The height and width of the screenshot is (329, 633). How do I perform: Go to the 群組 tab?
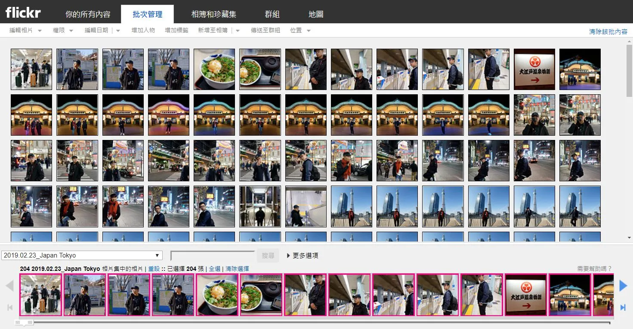pyautogui.click(x=272, y=14)
